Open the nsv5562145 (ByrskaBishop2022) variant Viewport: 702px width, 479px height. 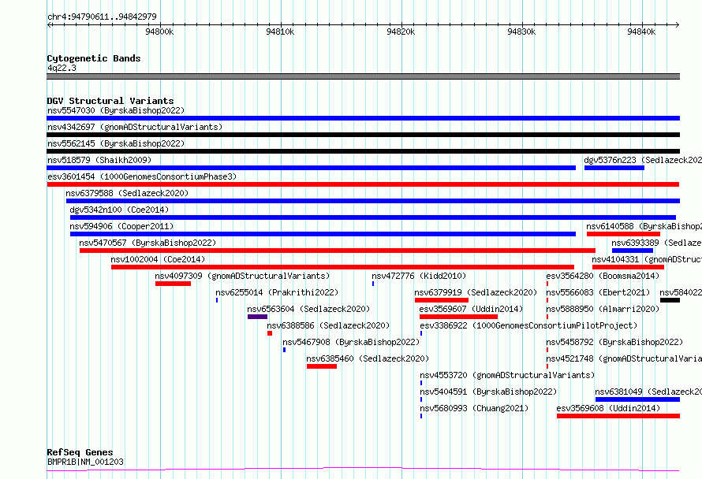click(x=116, y=143)
